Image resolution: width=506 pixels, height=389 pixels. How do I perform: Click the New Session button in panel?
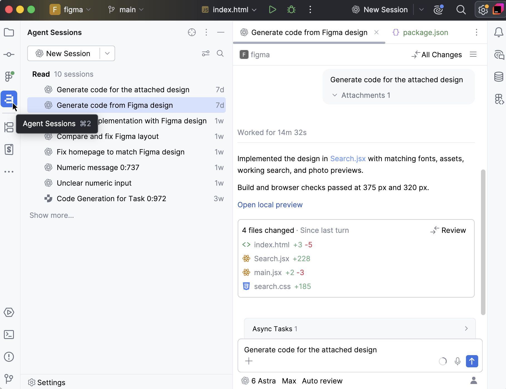63,53
